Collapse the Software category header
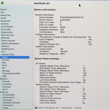This screenshot has width=110, height=110. (x=4, y=92)
